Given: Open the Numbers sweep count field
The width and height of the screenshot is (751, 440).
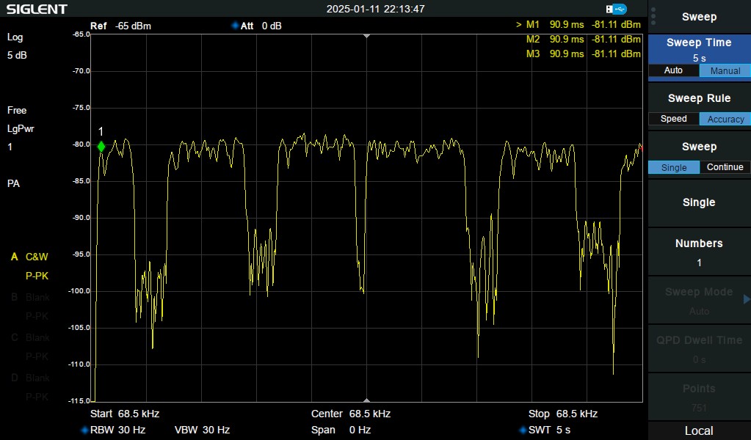Looking at the screenshot, I should [x=699, y=252].
